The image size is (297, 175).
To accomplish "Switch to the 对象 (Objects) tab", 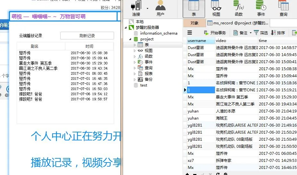I will (194, 23).
